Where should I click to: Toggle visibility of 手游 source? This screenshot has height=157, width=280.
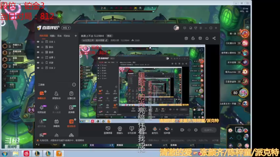click(38, 63)
